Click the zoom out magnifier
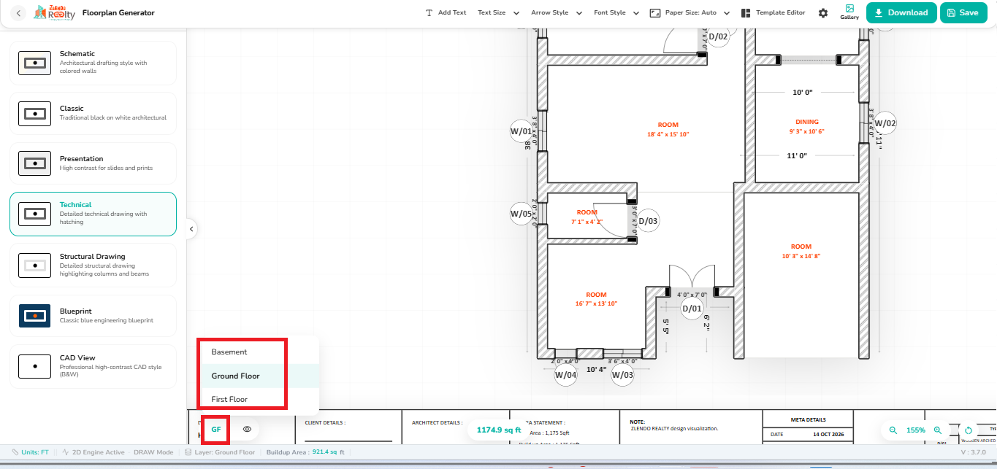The image size is (997, 469). click(x=893, y=430)
